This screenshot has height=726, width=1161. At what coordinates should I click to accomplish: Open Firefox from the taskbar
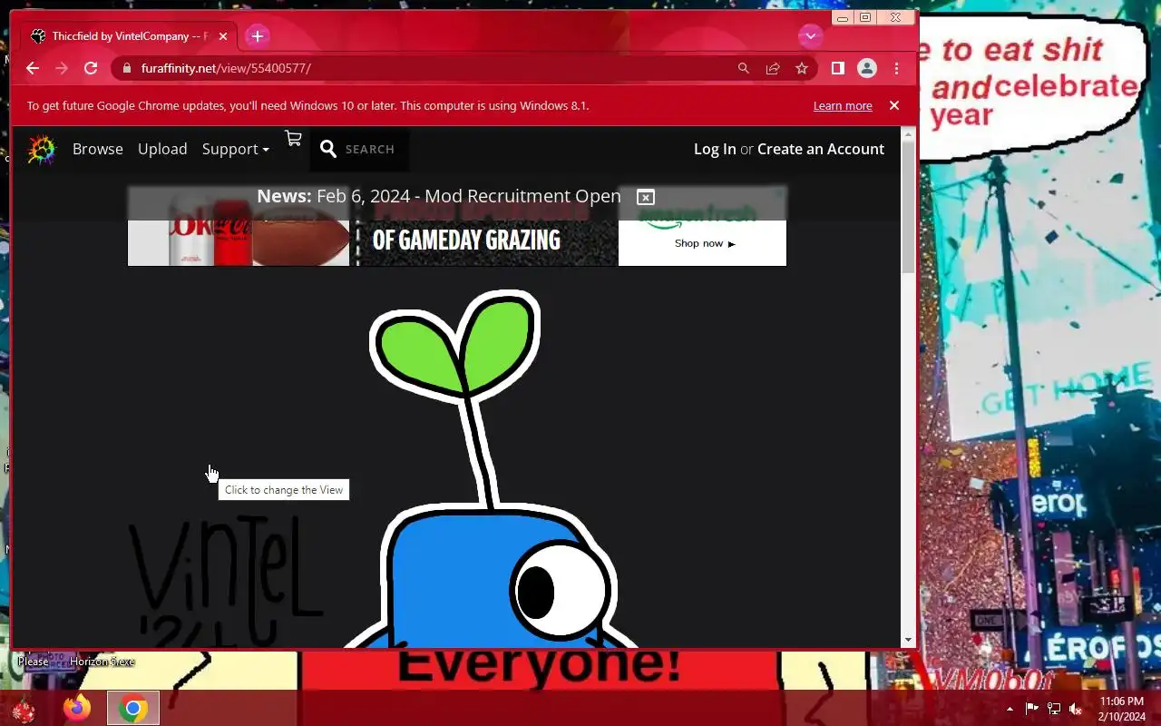pos(77,708)
